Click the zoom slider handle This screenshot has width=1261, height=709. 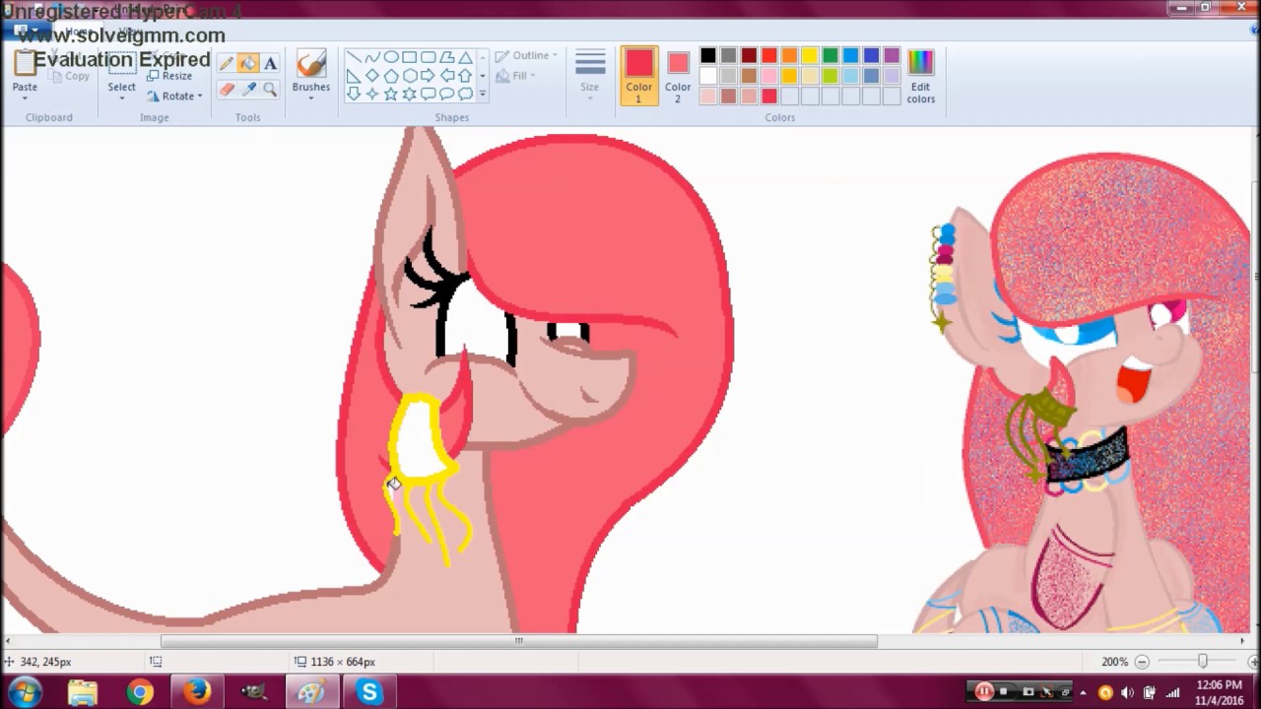point(1202,662)
